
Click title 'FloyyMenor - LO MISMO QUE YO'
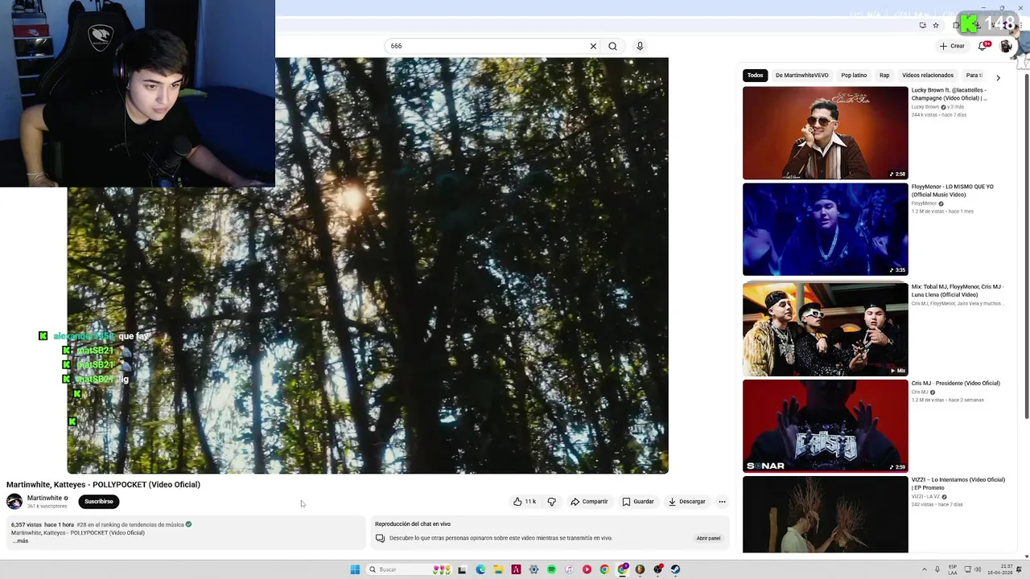tap(953, 191)
